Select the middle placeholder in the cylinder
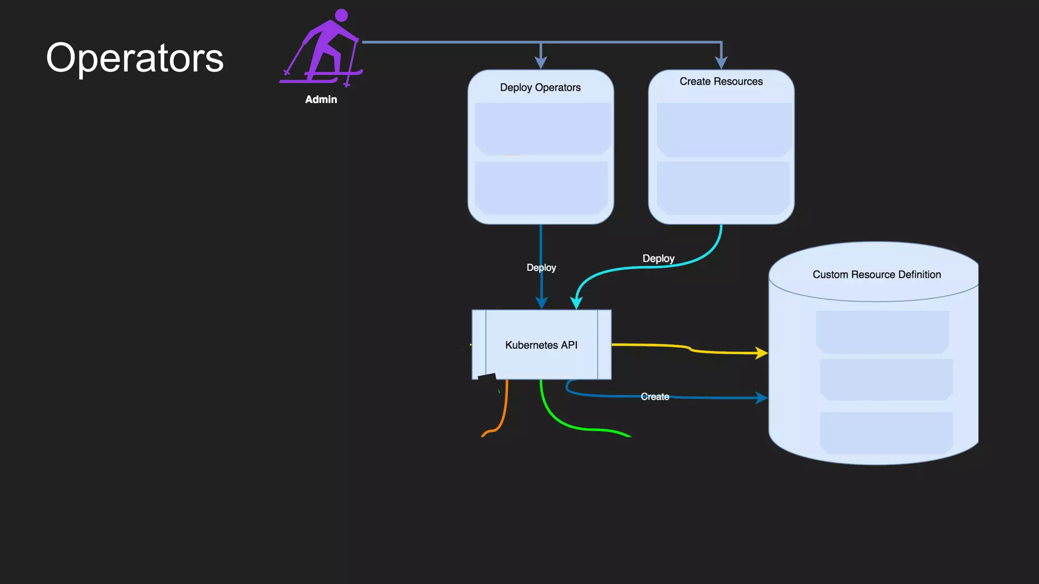The width and height of the screenshot is (1039, 584). click(x=885, y=379)
